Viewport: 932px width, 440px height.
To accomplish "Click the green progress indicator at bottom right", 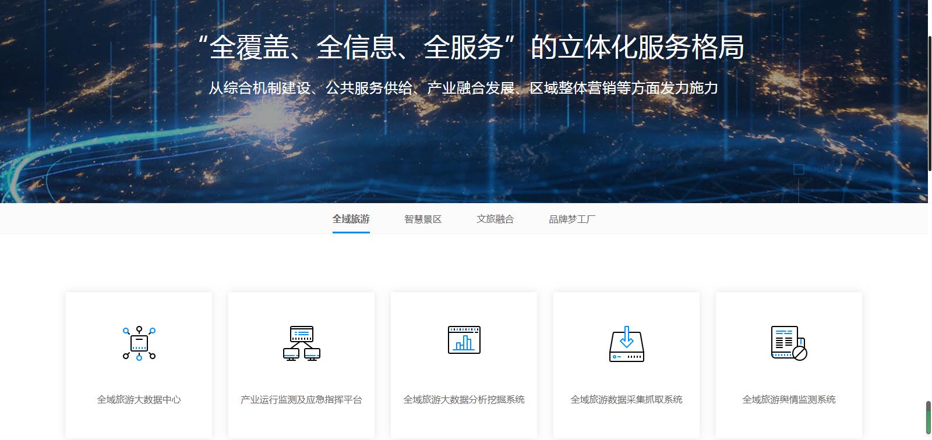I will point(929,419).
